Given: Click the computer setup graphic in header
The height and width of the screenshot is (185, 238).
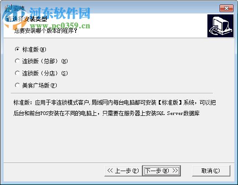Looking at the screenshot, I should tap(220, 26).
